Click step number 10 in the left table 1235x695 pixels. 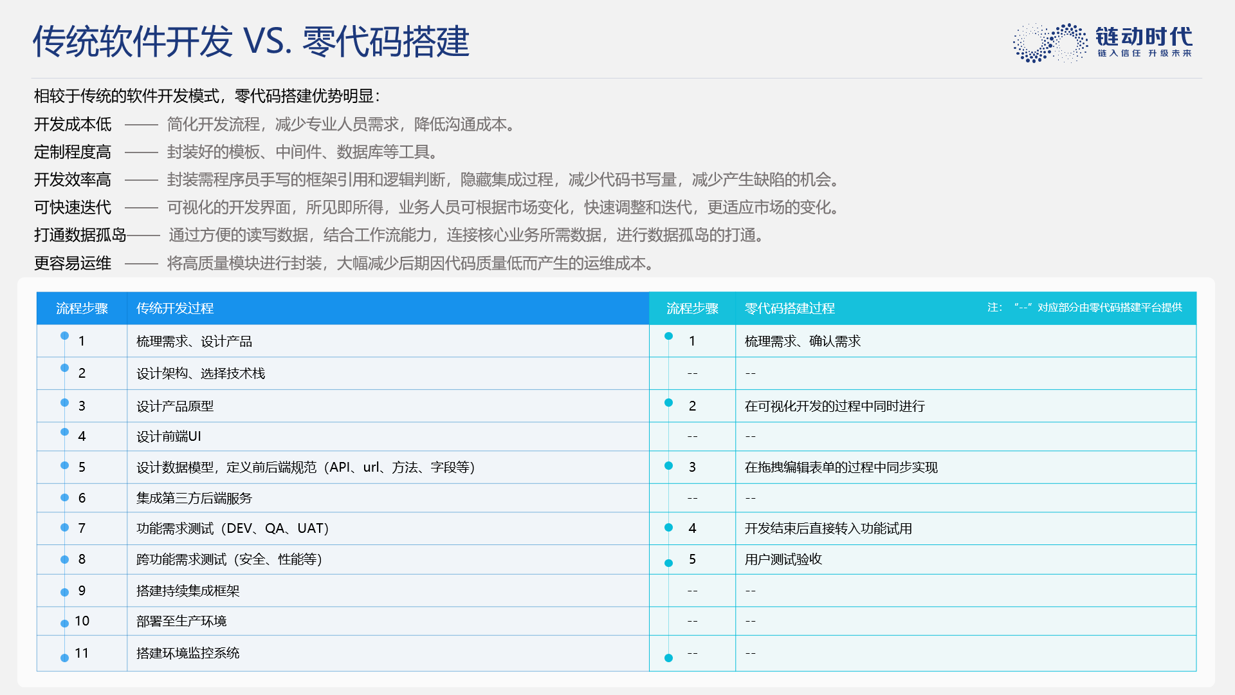click(82, 621)
